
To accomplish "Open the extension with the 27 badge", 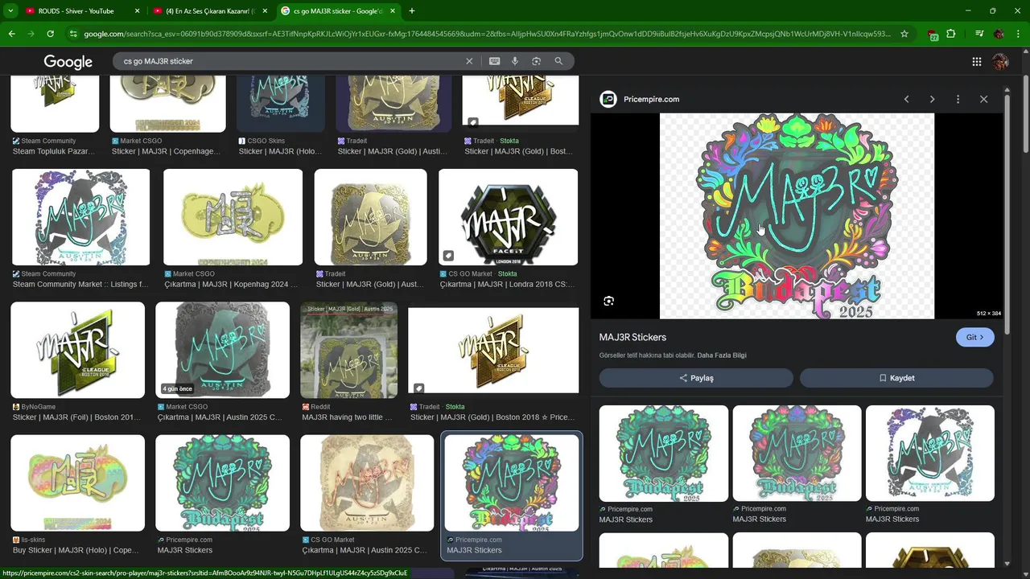I will [x=933, y=35].
